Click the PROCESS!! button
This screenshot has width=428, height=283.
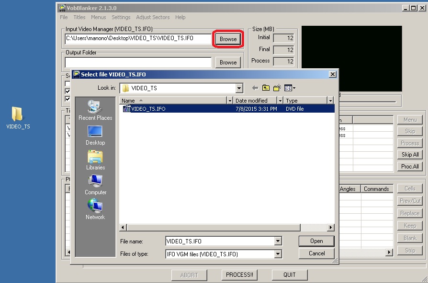click(239, 275)
